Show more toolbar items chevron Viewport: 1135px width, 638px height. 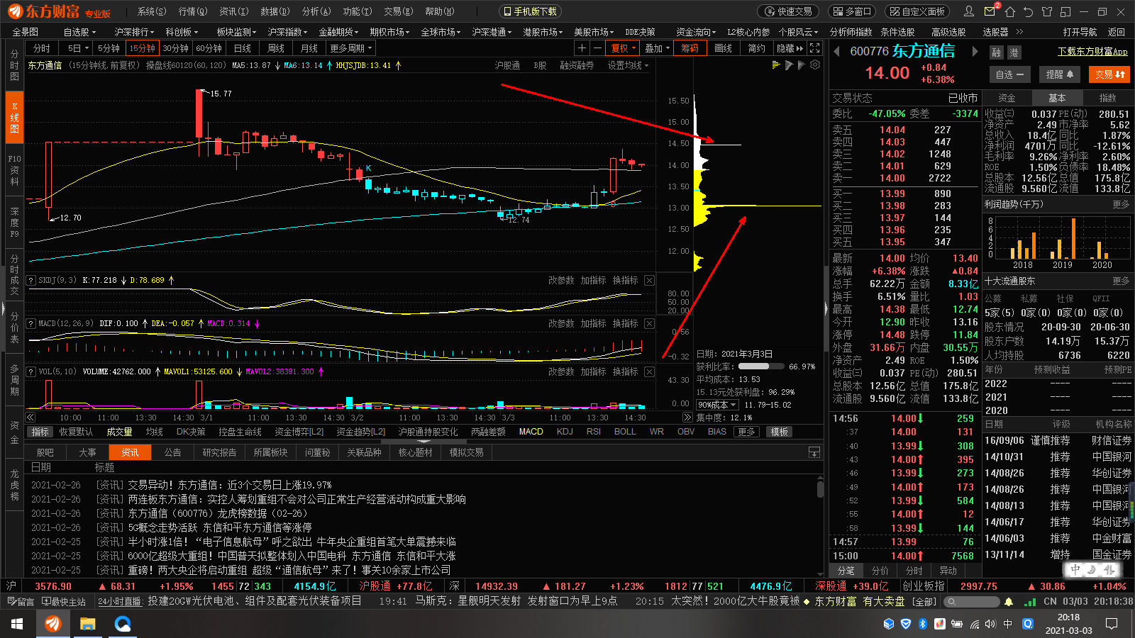(x=1020, y=32)
